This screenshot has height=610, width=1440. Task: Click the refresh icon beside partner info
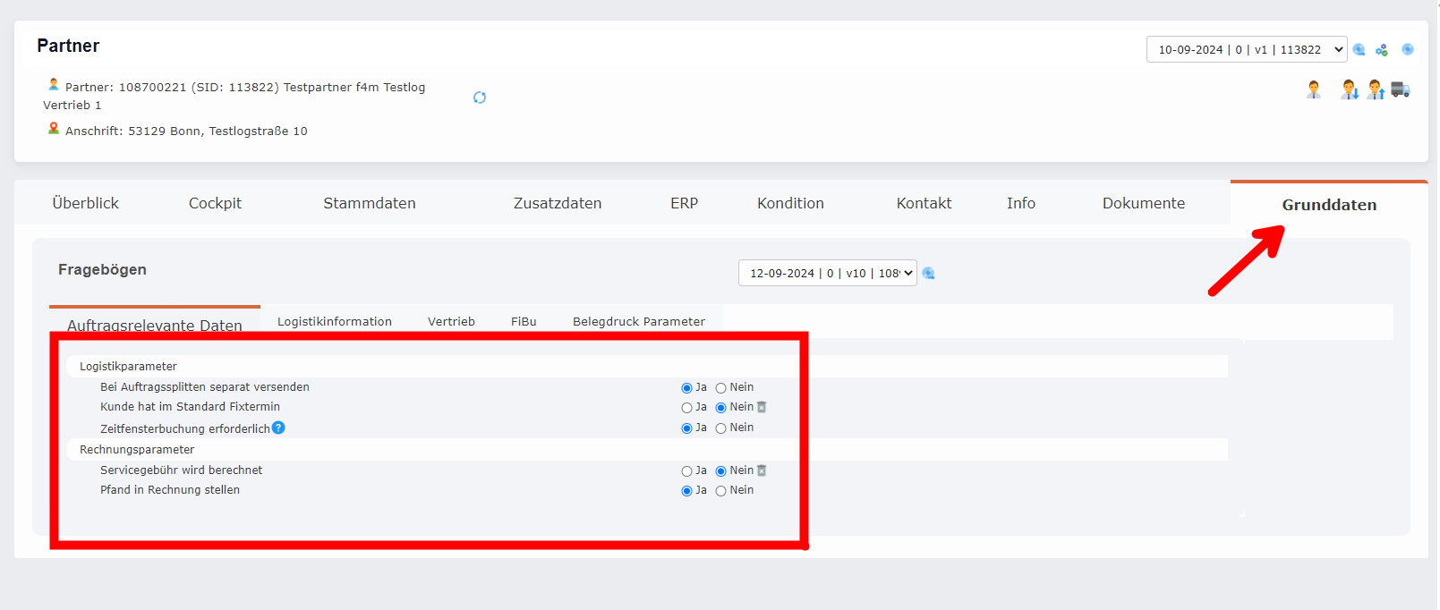tap(480, 97)
